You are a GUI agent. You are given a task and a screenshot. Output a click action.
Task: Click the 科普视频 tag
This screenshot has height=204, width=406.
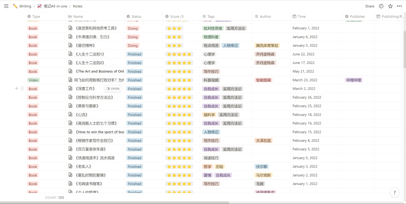(211, 80)
